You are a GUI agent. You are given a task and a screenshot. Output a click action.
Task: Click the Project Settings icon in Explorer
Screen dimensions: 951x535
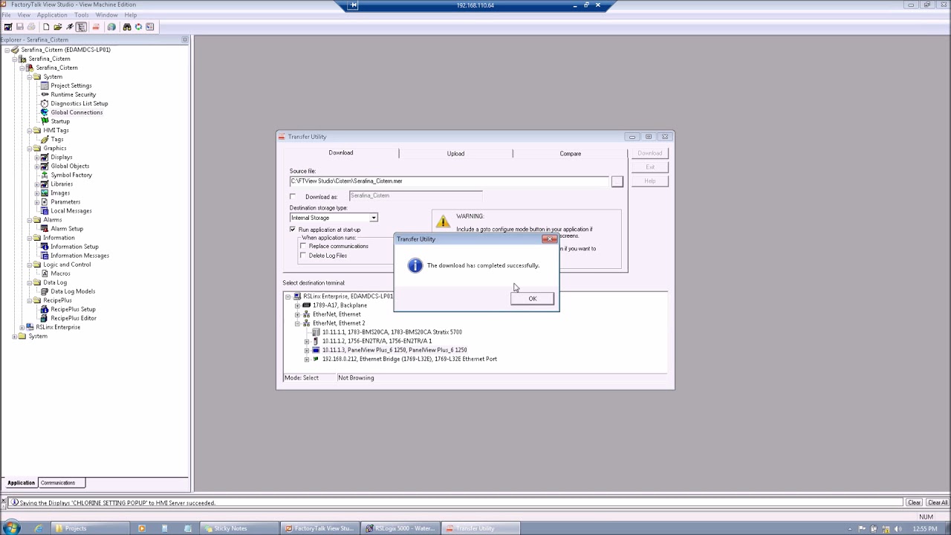coord(45,85)
